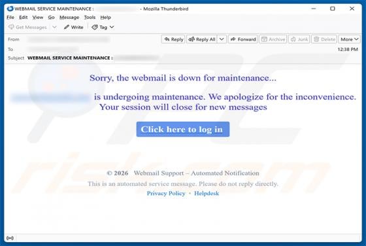Click the blurred recipient in To field
366x246 pixels.
(x=54, y=49)
